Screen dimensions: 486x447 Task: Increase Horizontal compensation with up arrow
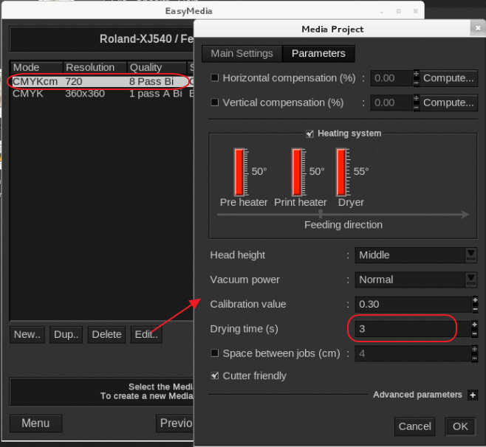(x=416, y=74)
